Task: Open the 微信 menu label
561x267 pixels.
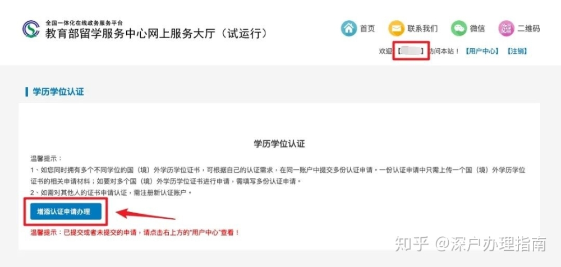Action: [477, 29]
